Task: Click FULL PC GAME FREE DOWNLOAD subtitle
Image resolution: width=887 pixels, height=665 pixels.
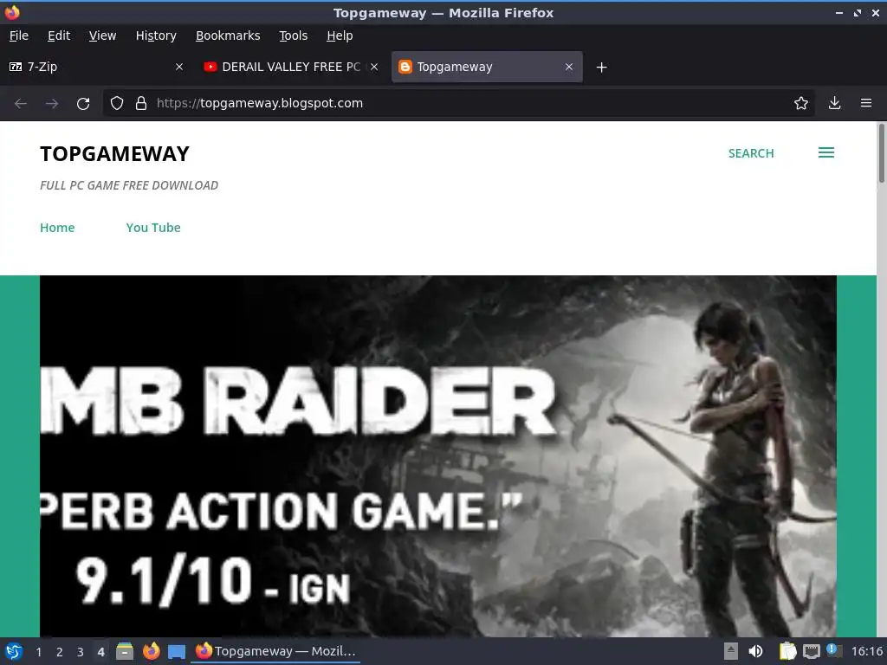Action: pyautogui.click(x=129, y=185)
